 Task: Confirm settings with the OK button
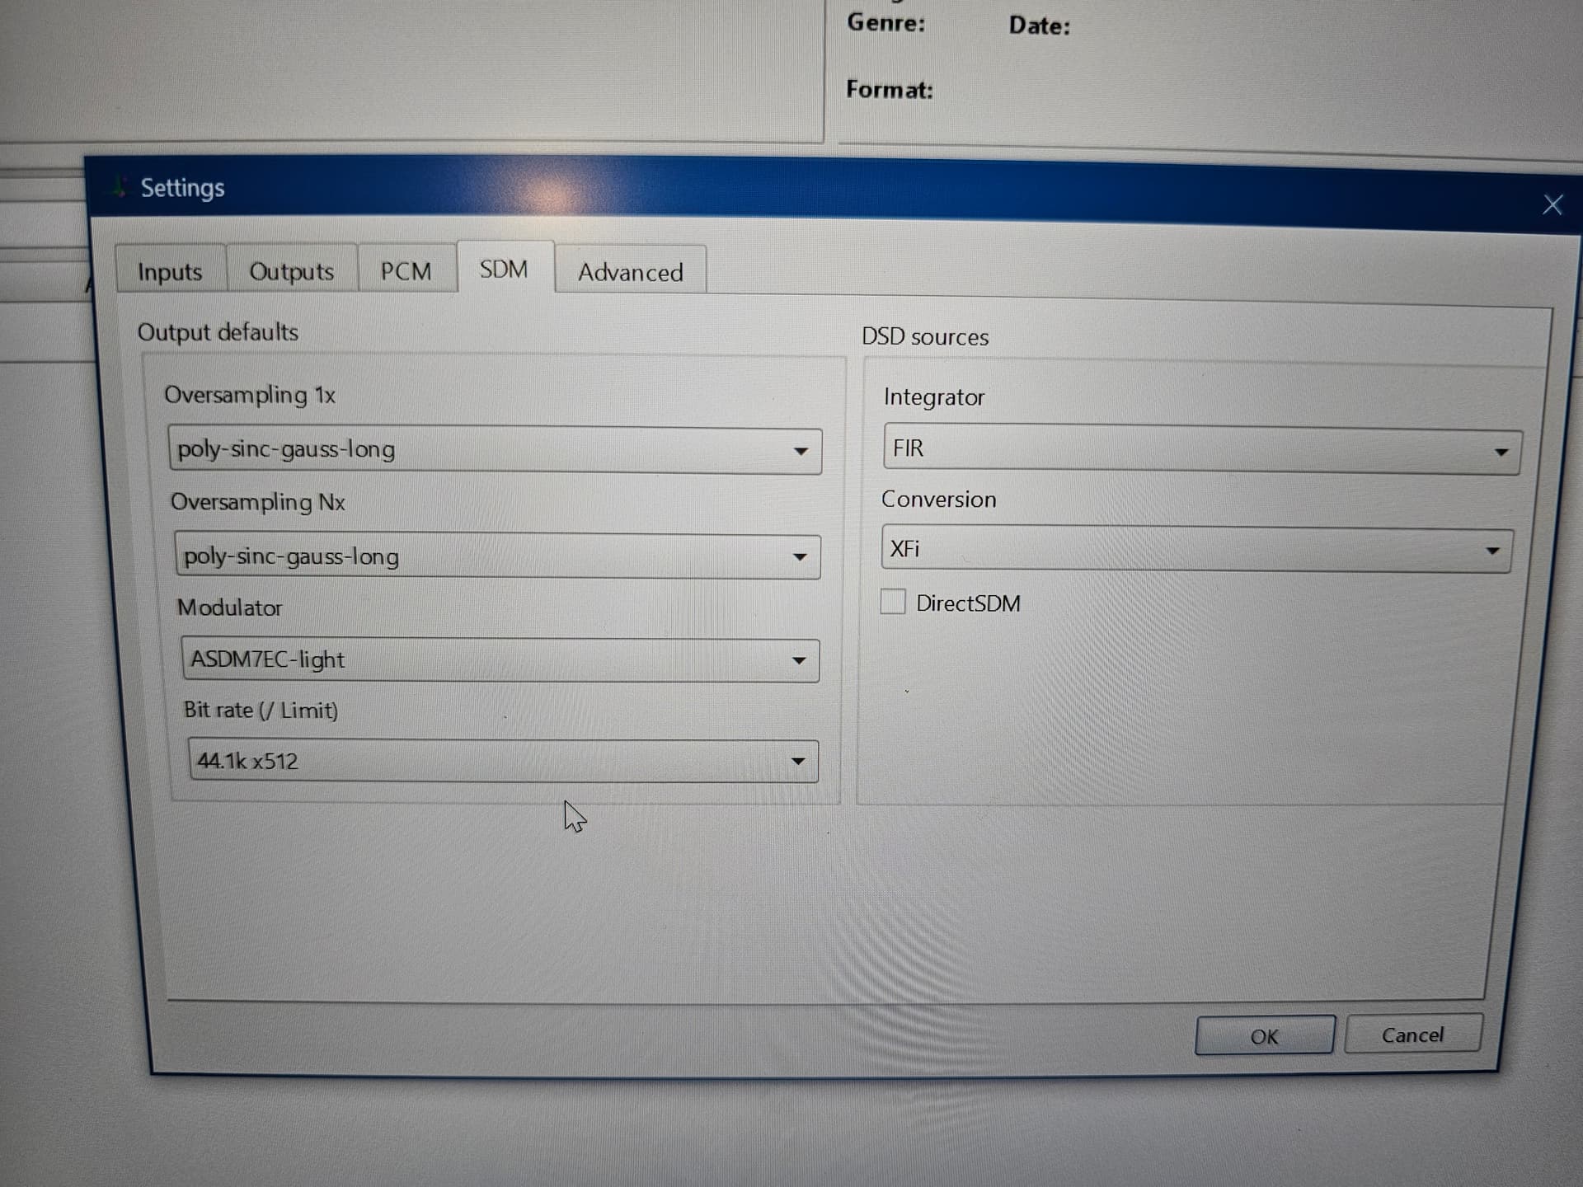1264,1035
